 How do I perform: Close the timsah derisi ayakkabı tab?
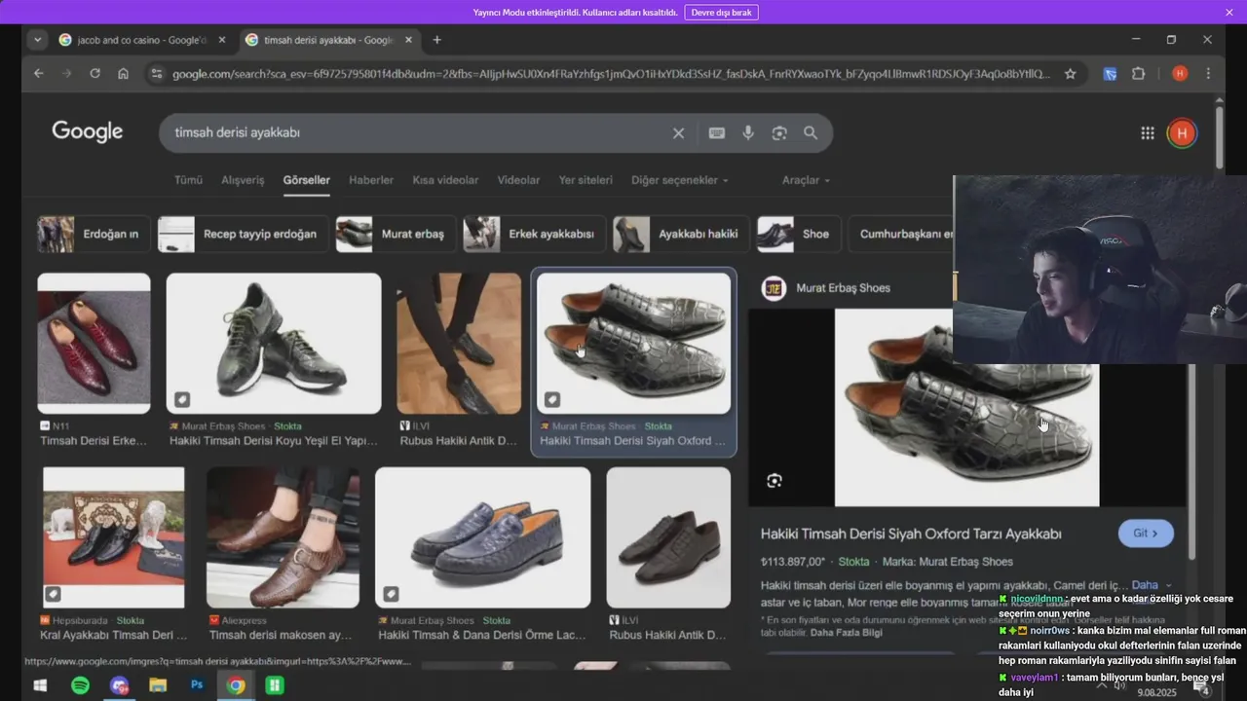click(409, 40)
